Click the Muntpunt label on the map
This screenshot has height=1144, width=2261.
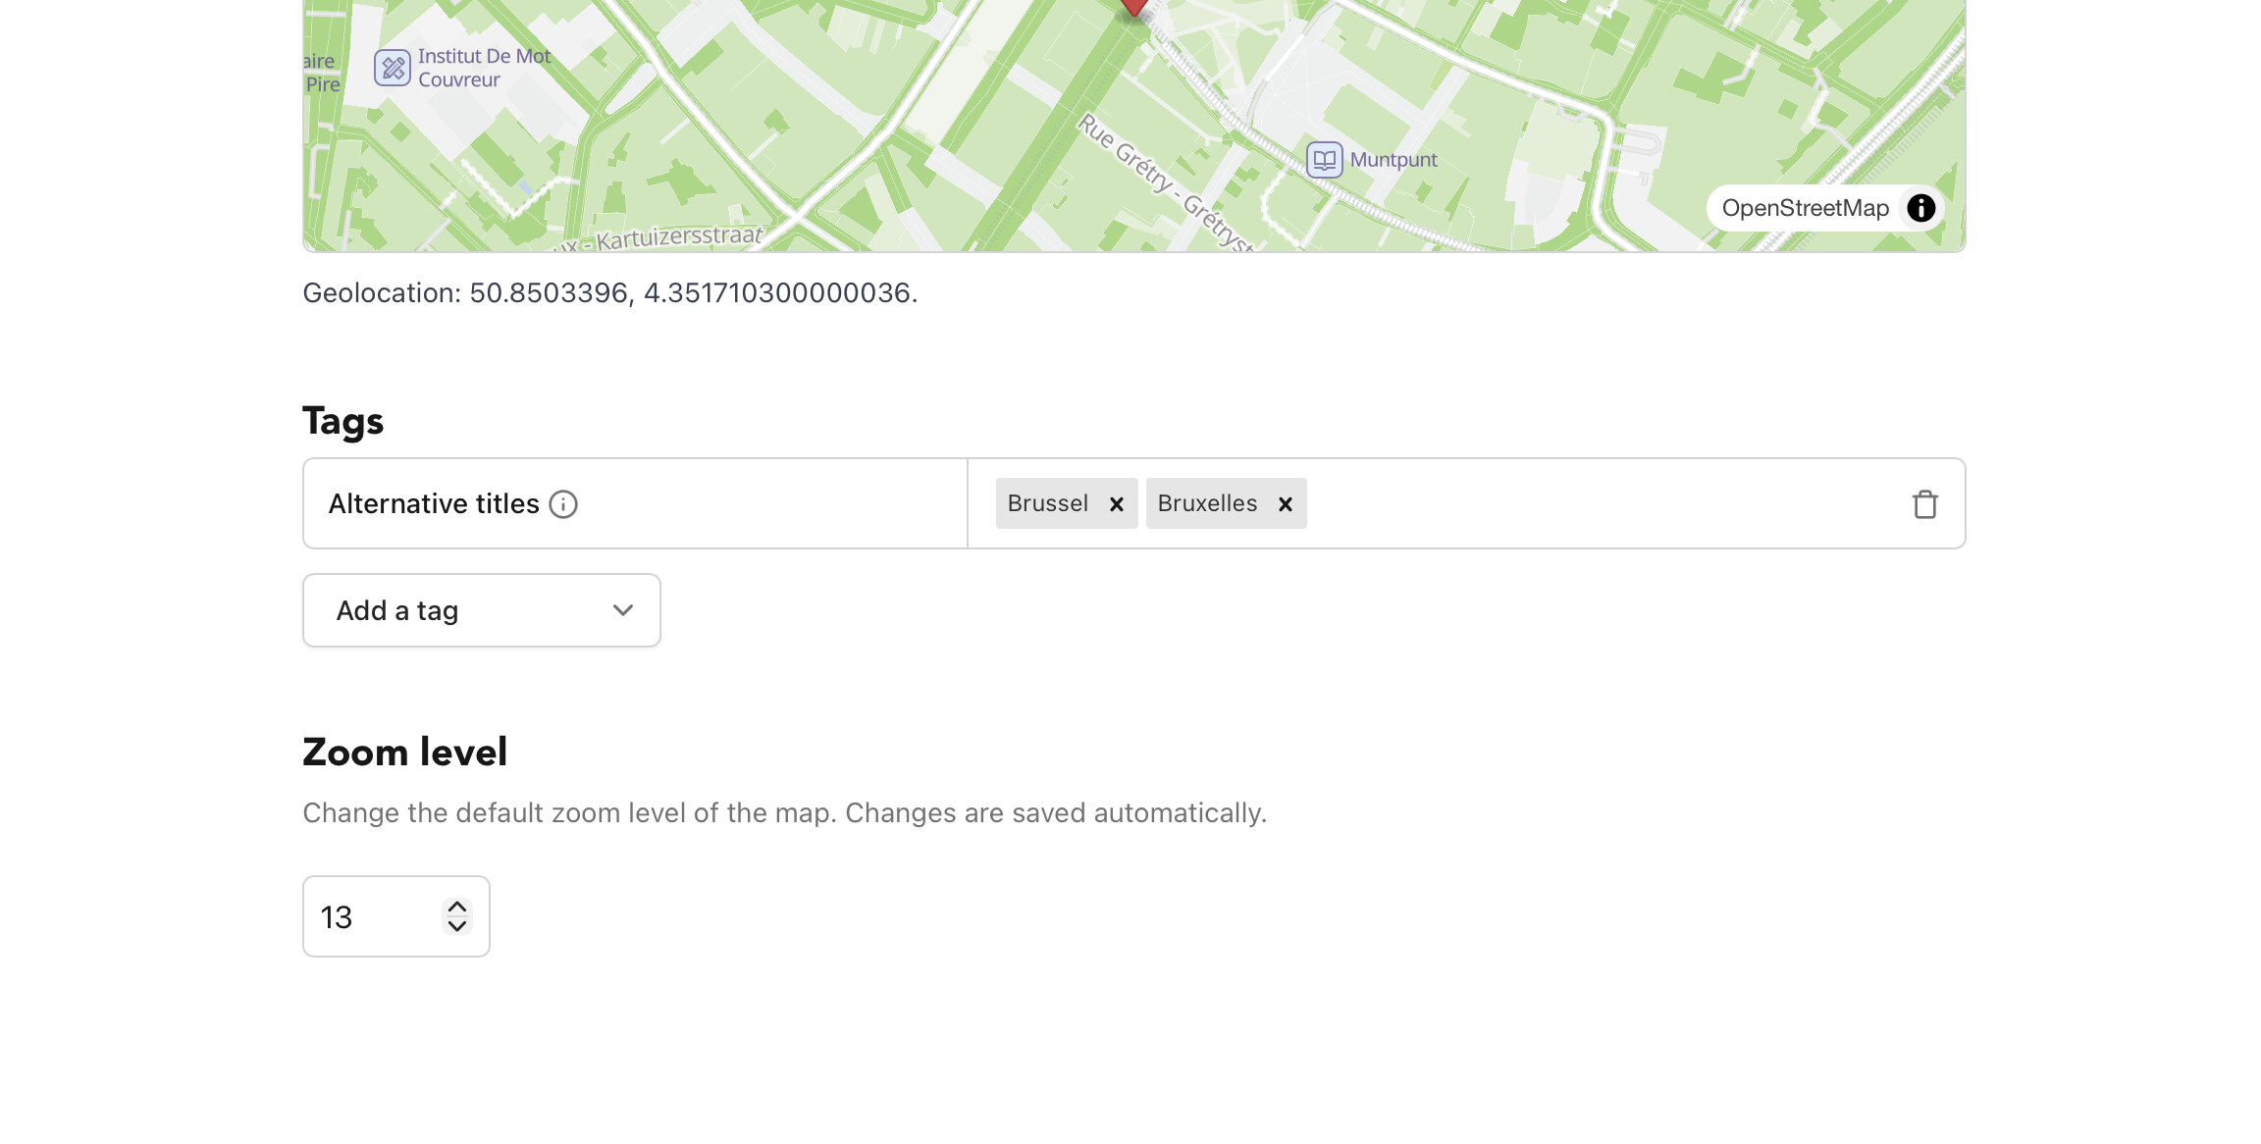(x=1393, y=160)
